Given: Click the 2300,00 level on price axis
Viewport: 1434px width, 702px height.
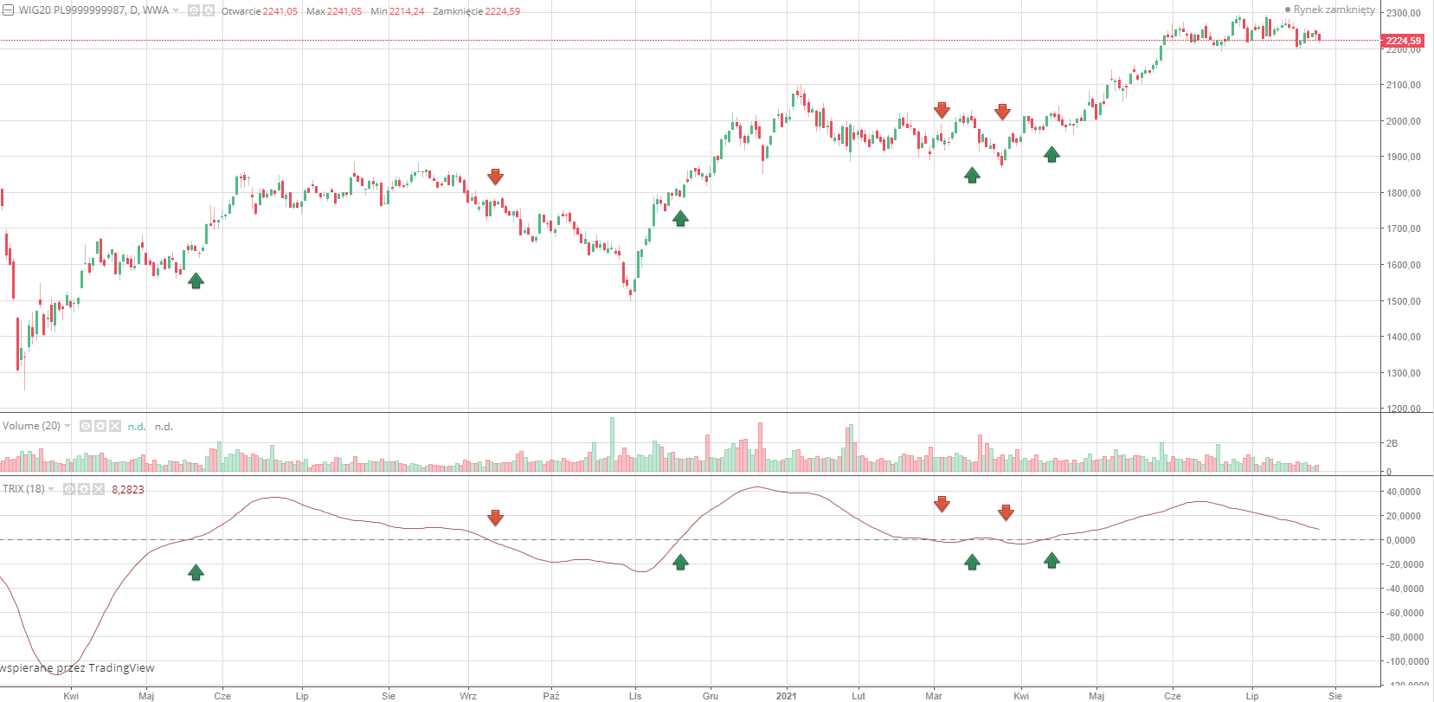Looking at the screenshot, I should click(1403, 13).
